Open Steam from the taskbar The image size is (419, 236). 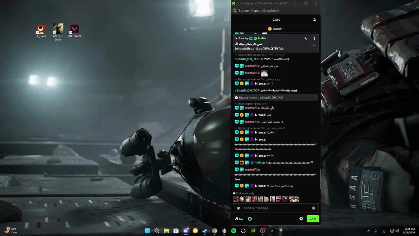point(205,231)
